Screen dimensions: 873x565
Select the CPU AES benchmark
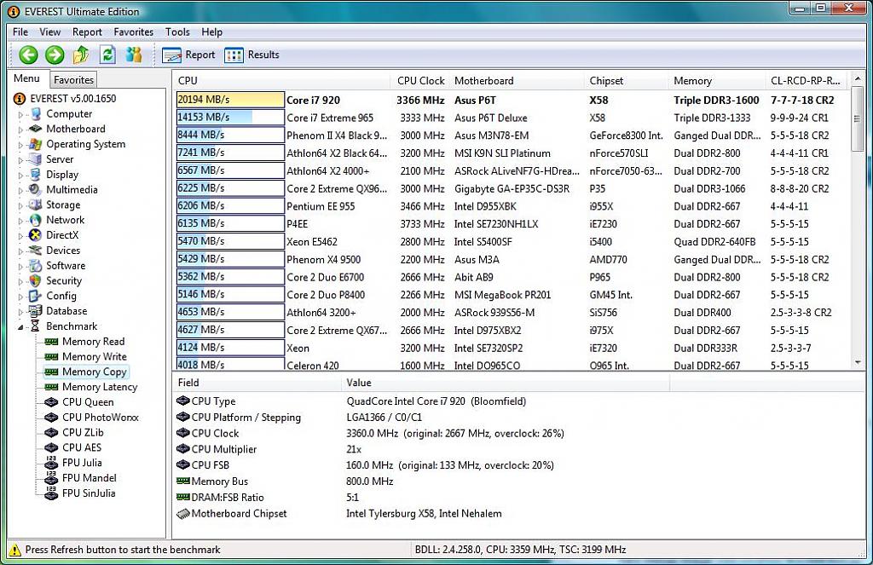pyautogui.click(x=82, y=447)
